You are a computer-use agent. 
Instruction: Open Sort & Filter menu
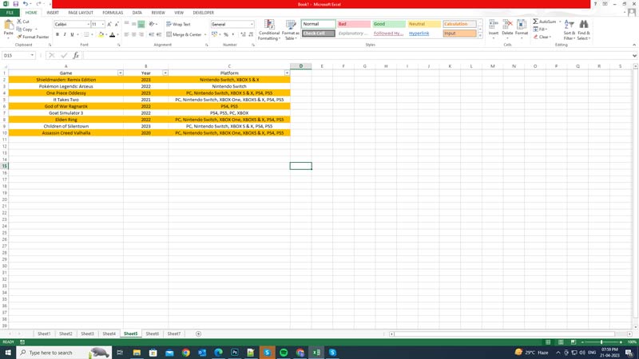[x=569, y=30]
